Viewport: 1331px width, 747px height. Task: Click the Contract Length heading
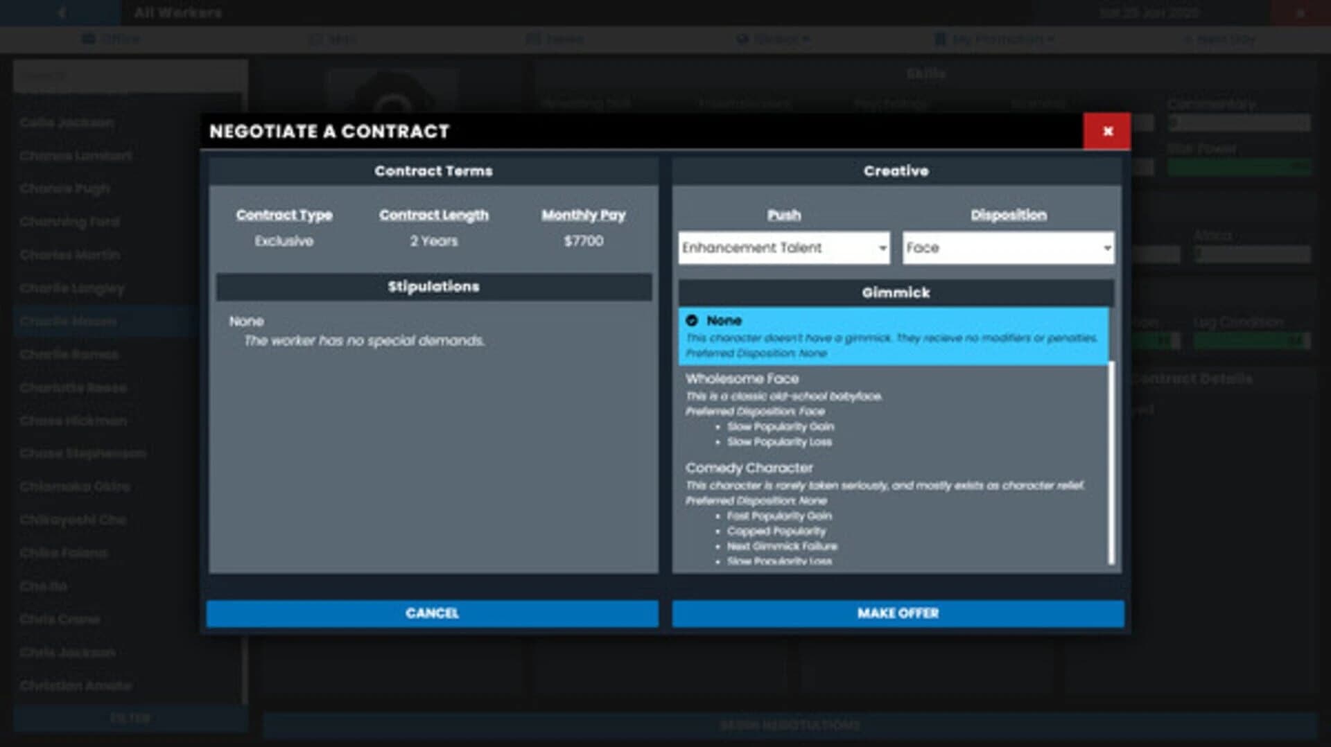tap(433, 215)
